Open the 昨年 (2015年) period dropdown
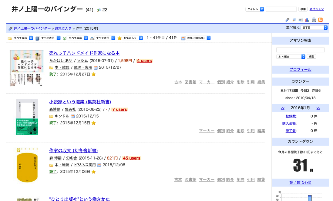The height and width of the screenshot is (201, 333). pos(198,38)
